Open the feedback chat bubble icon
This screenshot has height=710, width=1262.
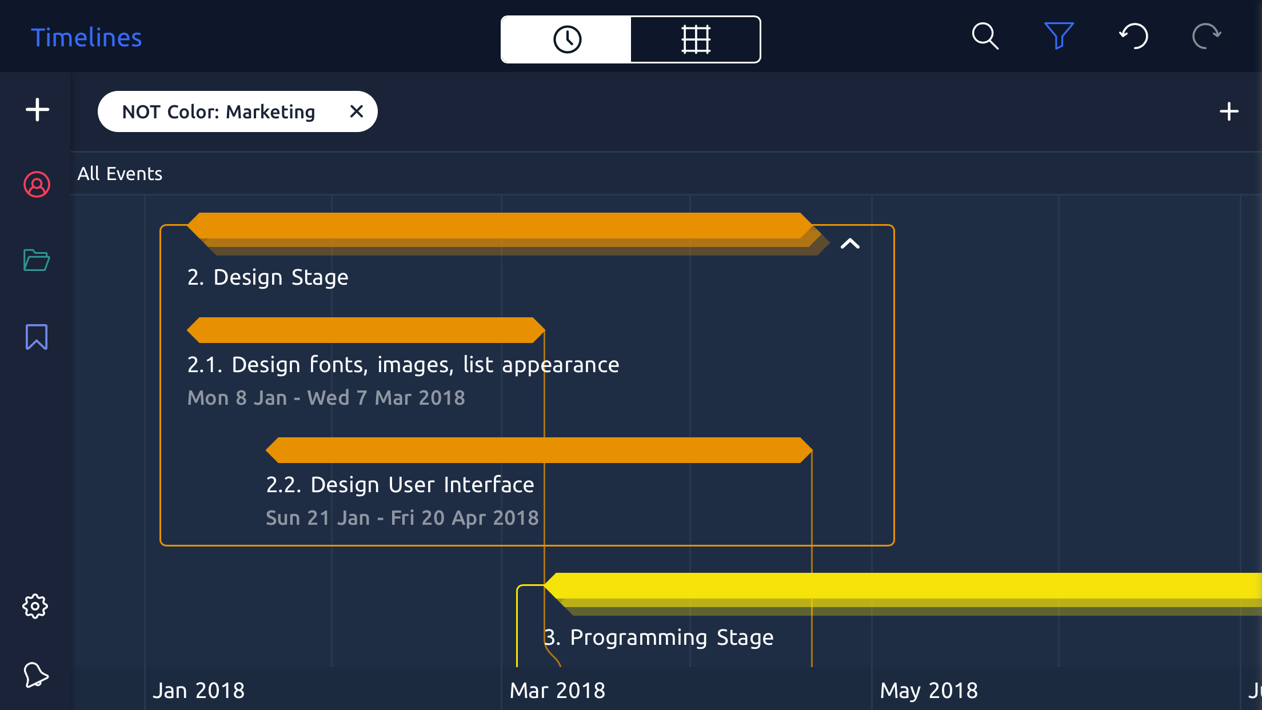pos(35,675)
